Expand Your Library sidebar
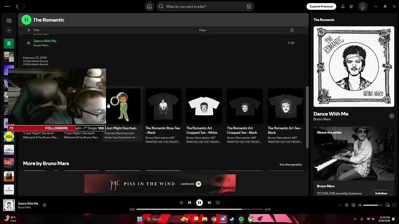399x224 pixels. pyautogui.click(x=9, y=21)
